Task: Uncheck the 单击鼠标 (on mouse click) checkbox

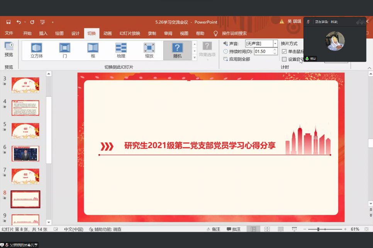Action: pos(284,51)
